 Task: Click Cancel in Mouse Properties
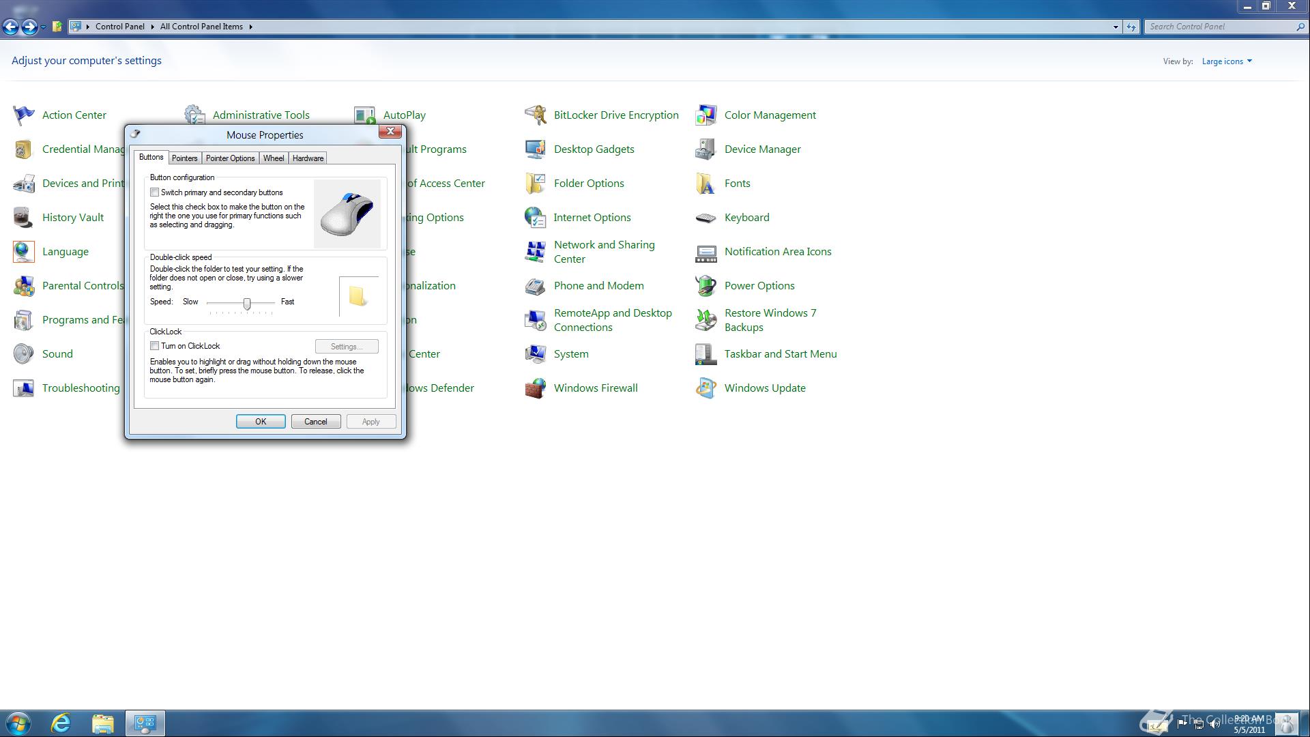316,422
